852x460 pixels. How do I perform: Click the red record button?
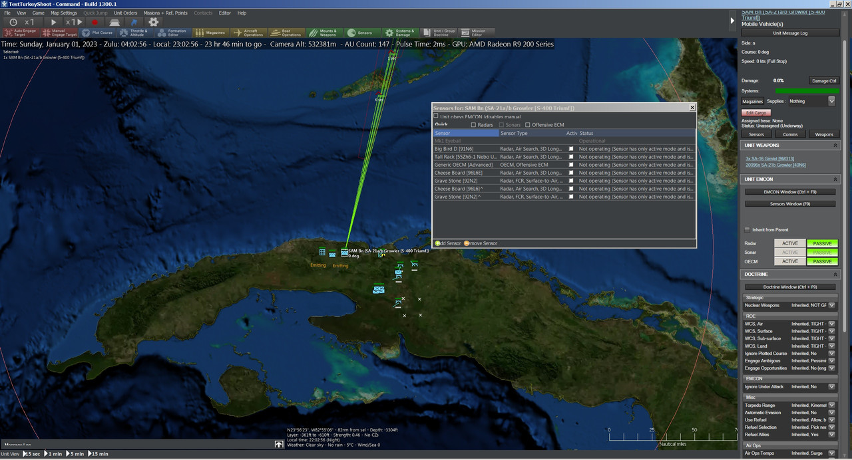click(x=95, y=22)
